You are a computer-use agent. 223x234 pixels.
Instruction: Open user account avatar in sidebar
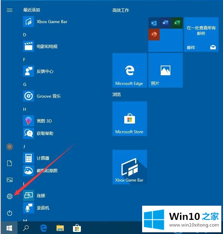coord(10,147)
